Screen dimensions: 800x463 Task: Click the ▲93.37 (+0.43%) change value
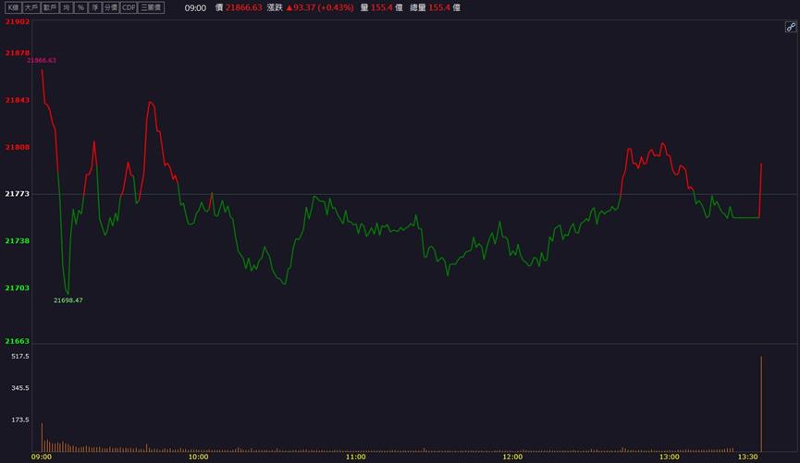click(x=320, y=7)
